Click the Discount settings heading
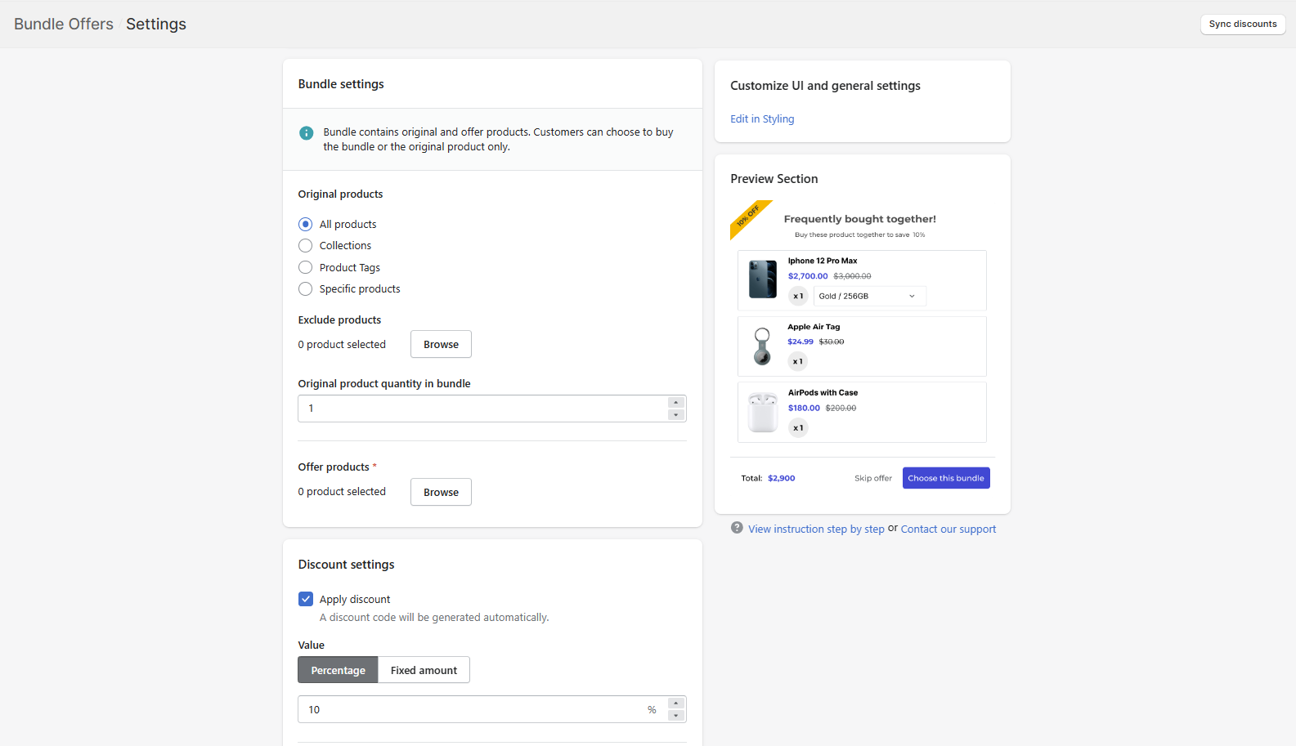The image size is (1296, 746). click(x=346, y=565)
